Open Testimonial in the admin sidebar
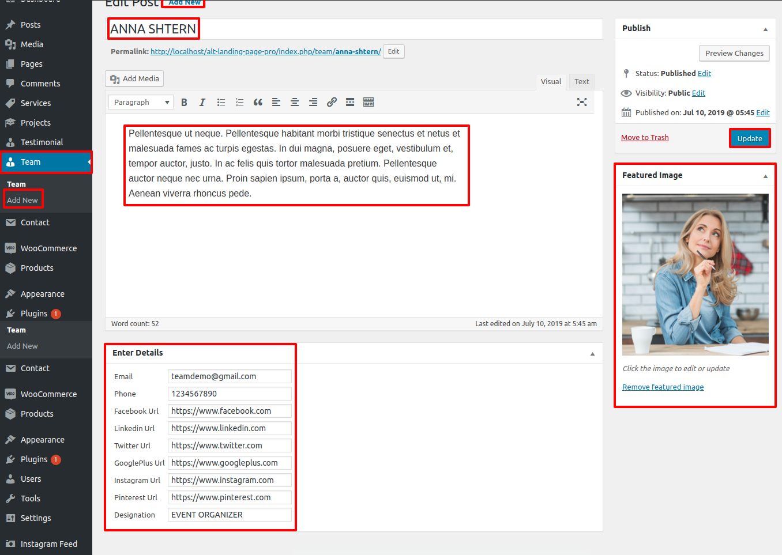The height and width of the screenshot is (555, 782). coord(42,142)
